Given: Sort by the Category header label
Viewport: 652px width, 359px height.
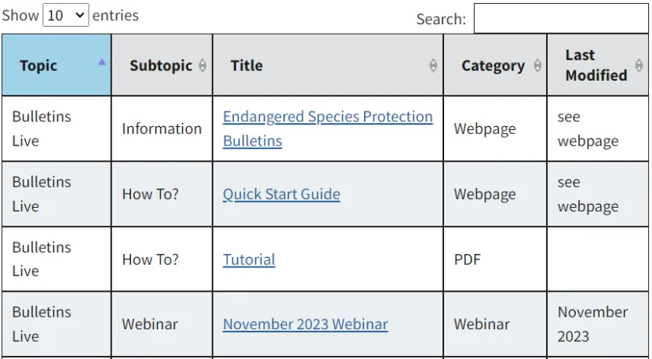Looking at the screenshot, I should point(494,66).
